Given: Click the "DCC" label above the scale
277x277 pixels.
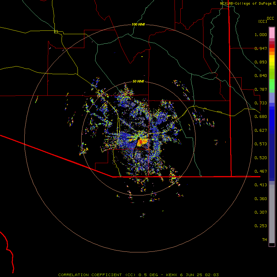Looking at the screenshot, I should (x=270, y=18).
